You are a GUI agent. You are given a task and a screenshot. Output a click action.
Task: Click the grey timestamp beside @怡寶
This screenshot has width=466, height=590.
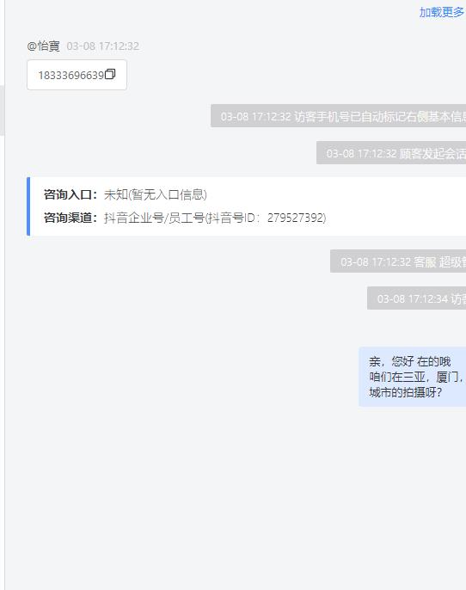[102, 46]
